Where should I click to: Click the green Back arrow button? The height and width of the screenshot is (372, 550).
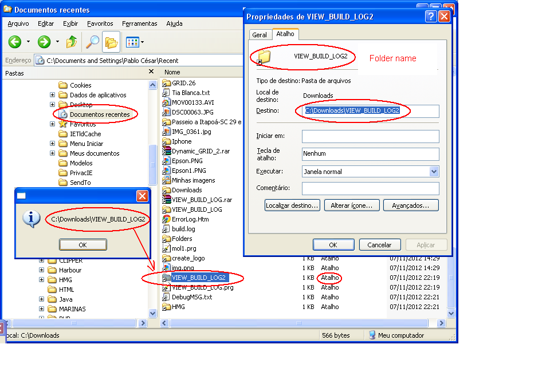(x=15, y=42)
